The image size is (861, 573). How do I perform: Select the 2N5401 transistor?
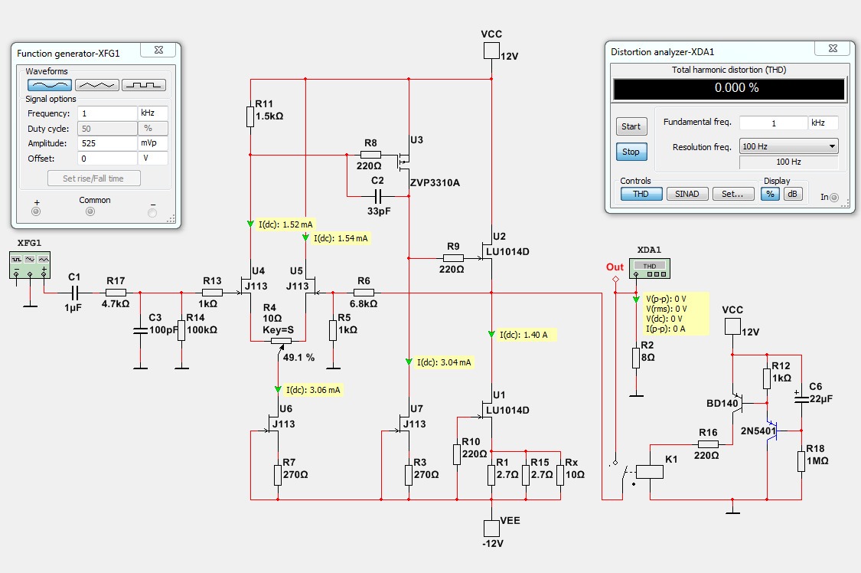[x=772, y=431]
